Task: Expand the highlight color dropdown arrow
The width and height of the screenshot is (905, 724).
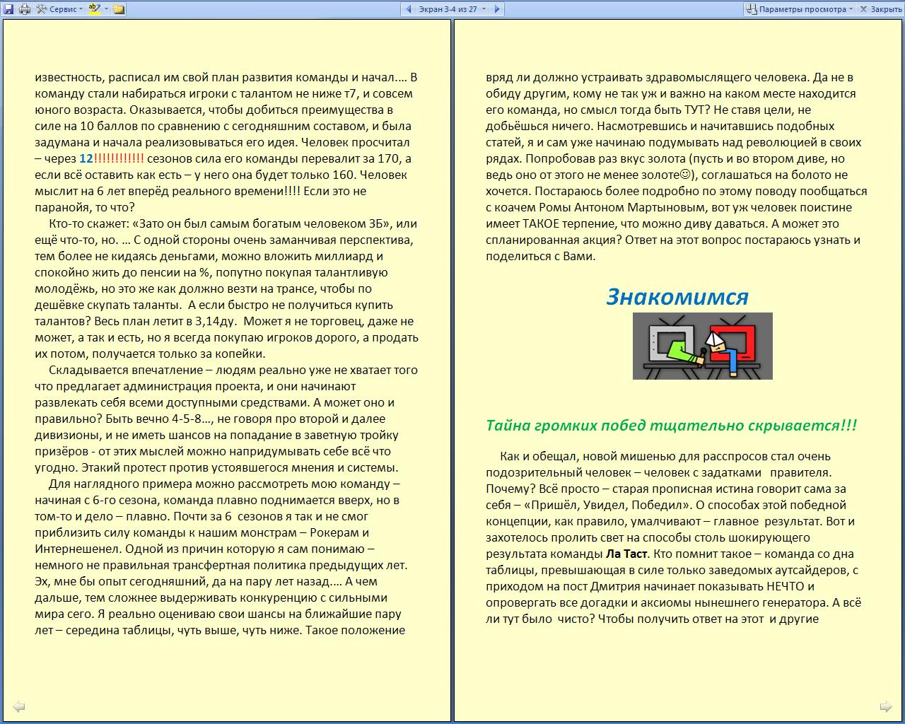Action: tap(106, 9)
